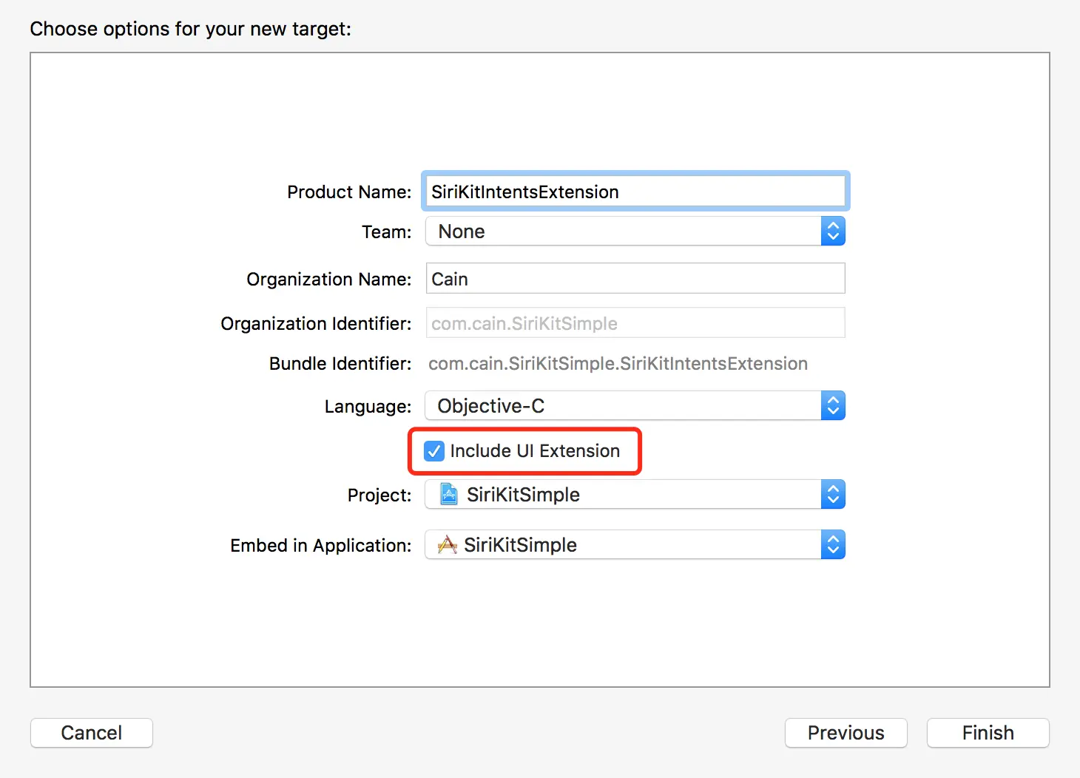Click the Bundle Identifier value text
This screenshot has width=1080, height=778.
pyautogui.click(x=618, y=364)
